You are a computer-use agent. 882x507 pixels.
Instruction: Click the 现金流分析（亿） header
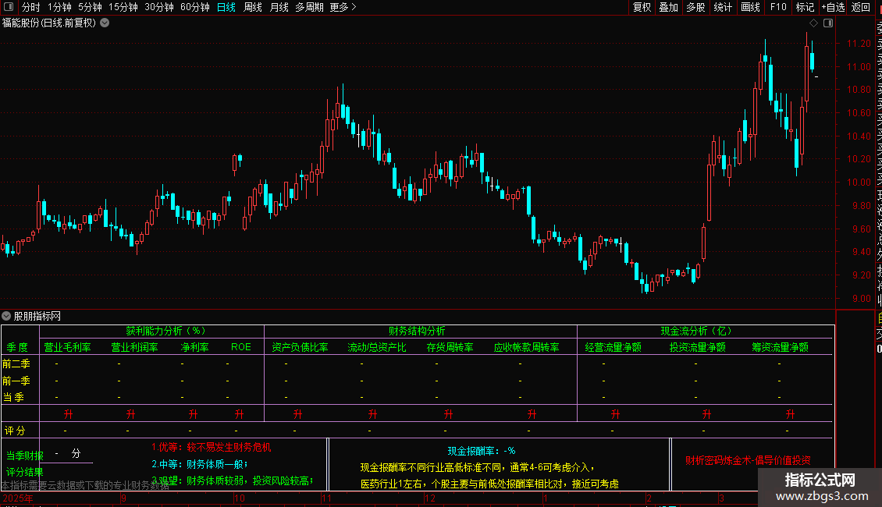tap(695, 331)
